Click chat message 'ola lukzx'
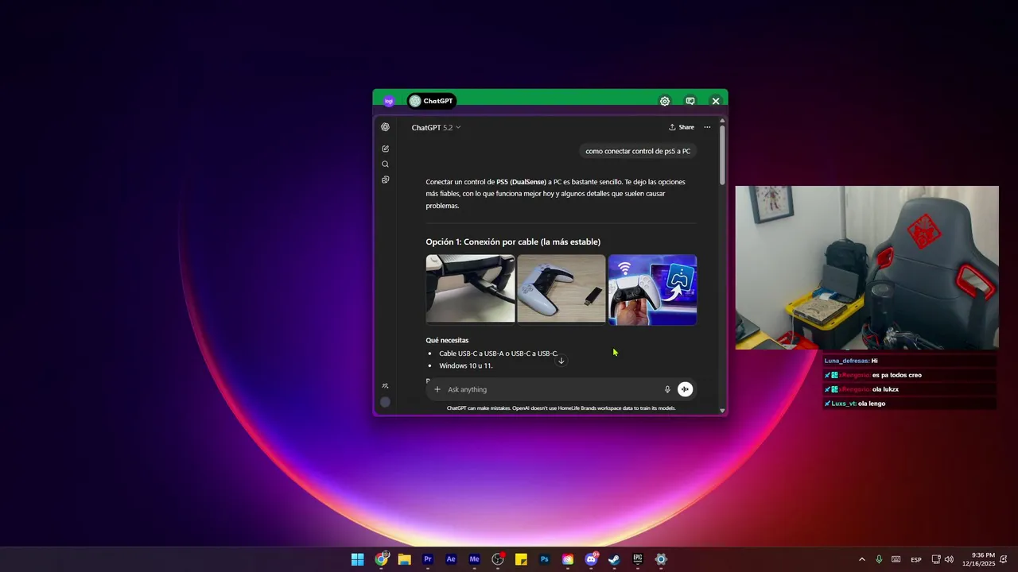Viewport: 1018px width, 572px height. tap(862, 389)
